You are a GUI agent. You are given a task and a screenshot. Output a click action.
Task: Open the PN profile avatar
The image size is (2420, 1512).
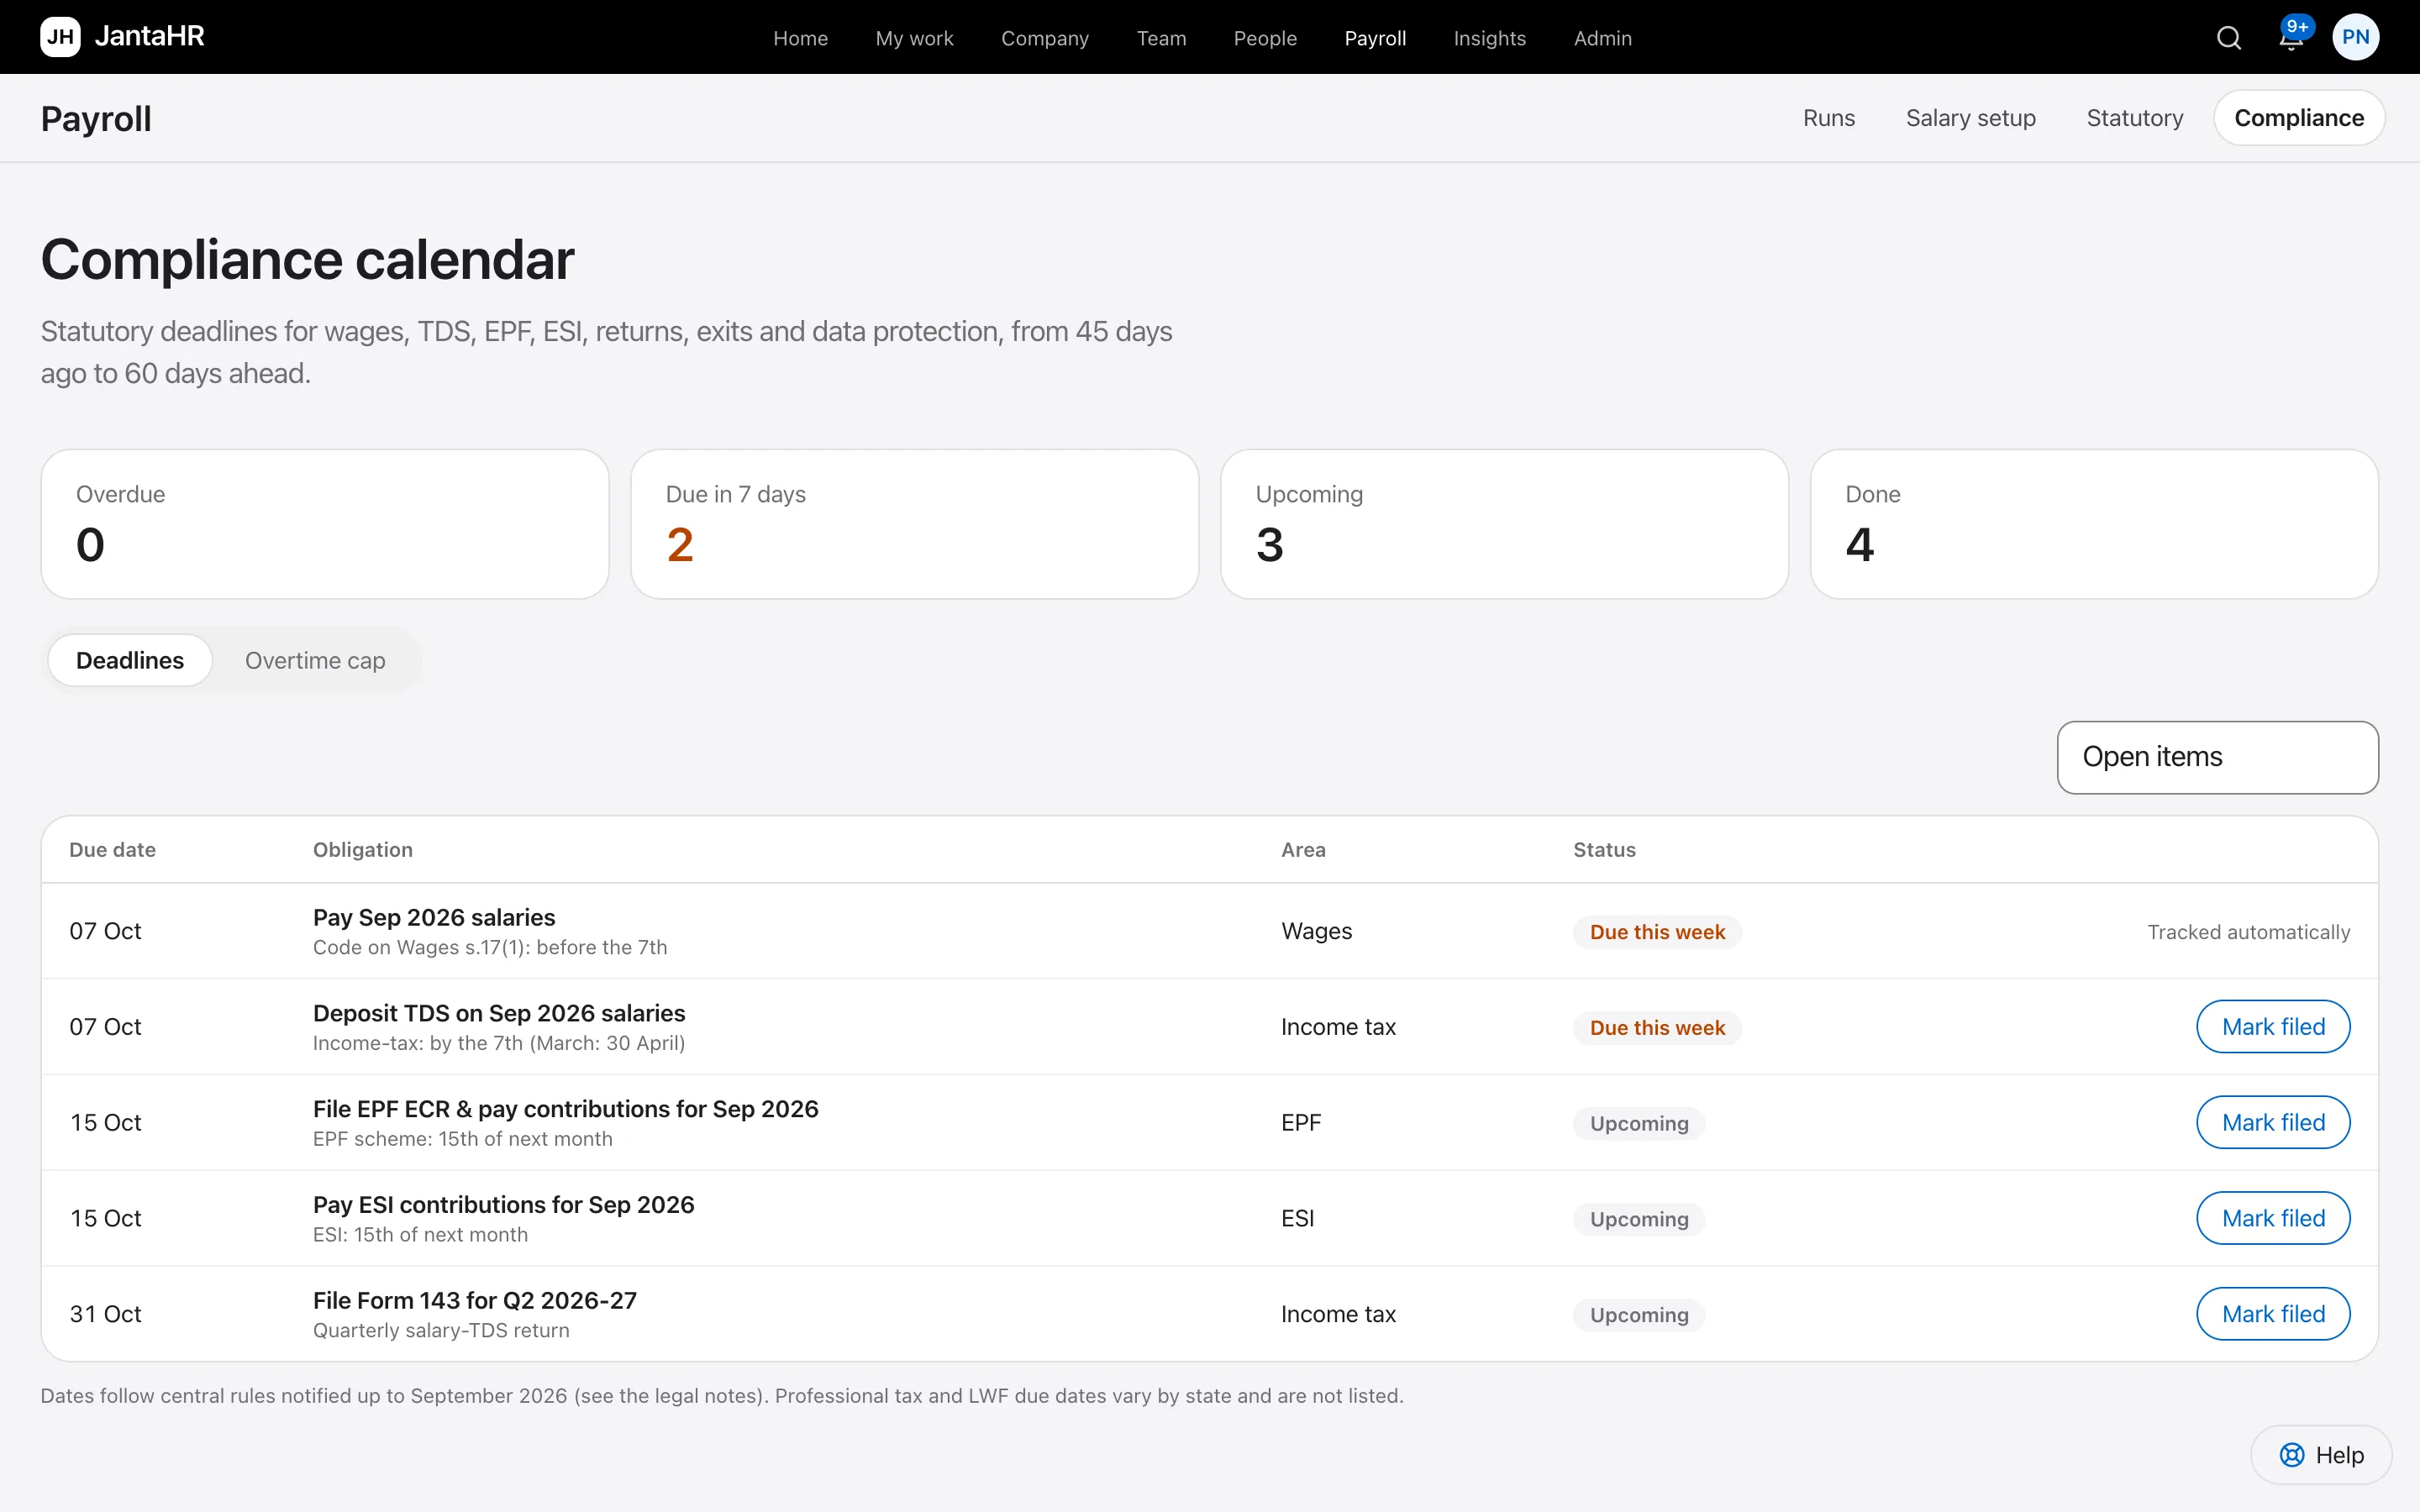[x=2356, y=37]
